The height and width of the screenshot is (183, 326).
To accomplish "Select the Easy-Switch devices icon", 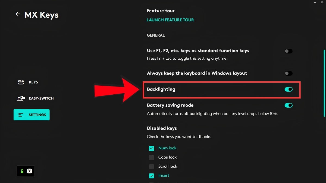I will (x=21, y=98).
